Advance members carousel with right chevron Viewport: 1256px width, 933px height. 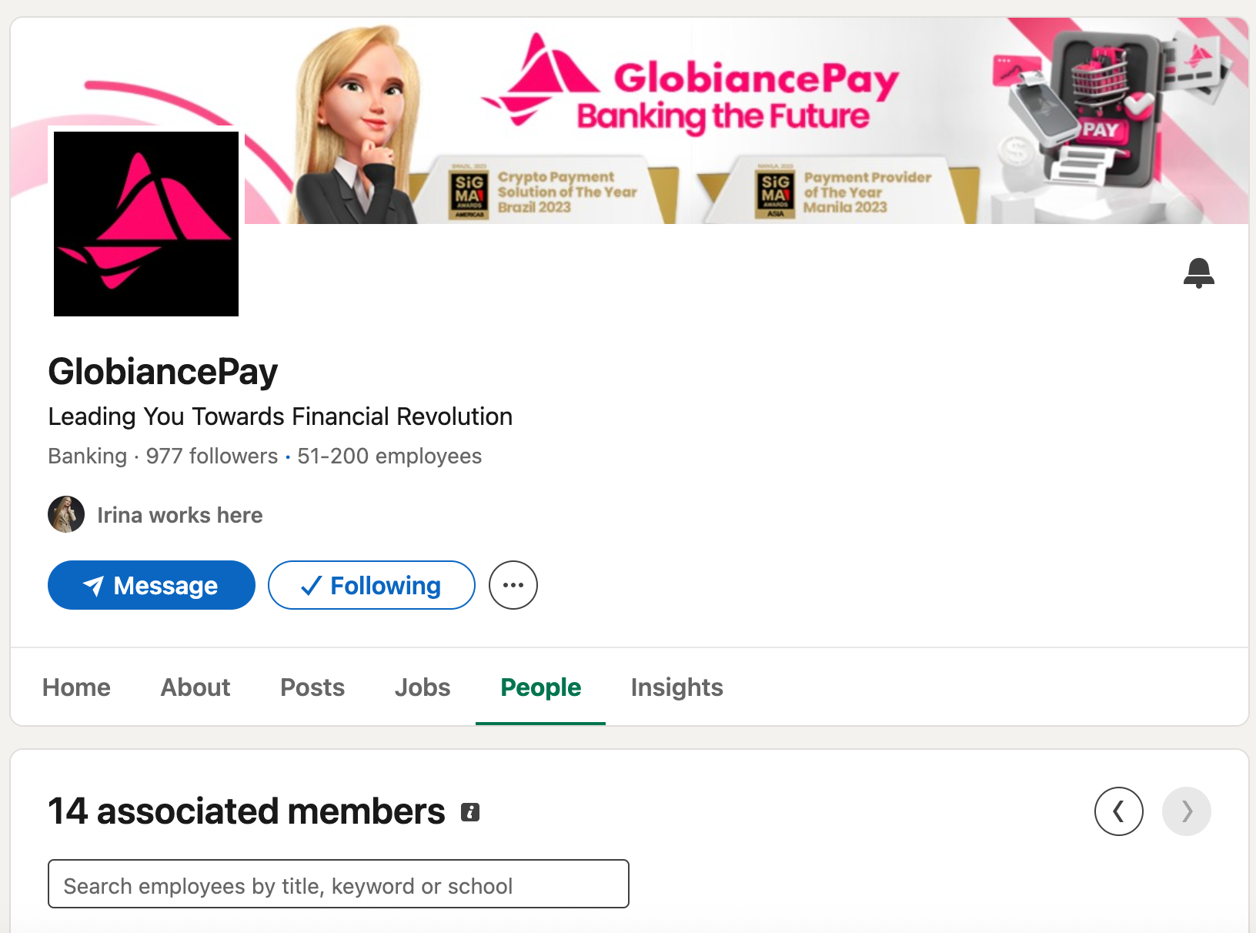click(x=1186, y=811)
